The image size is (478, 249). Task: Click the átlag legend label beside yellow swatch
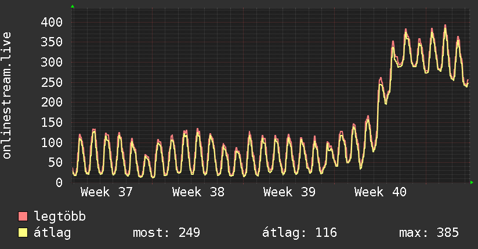tap(52, 233)
